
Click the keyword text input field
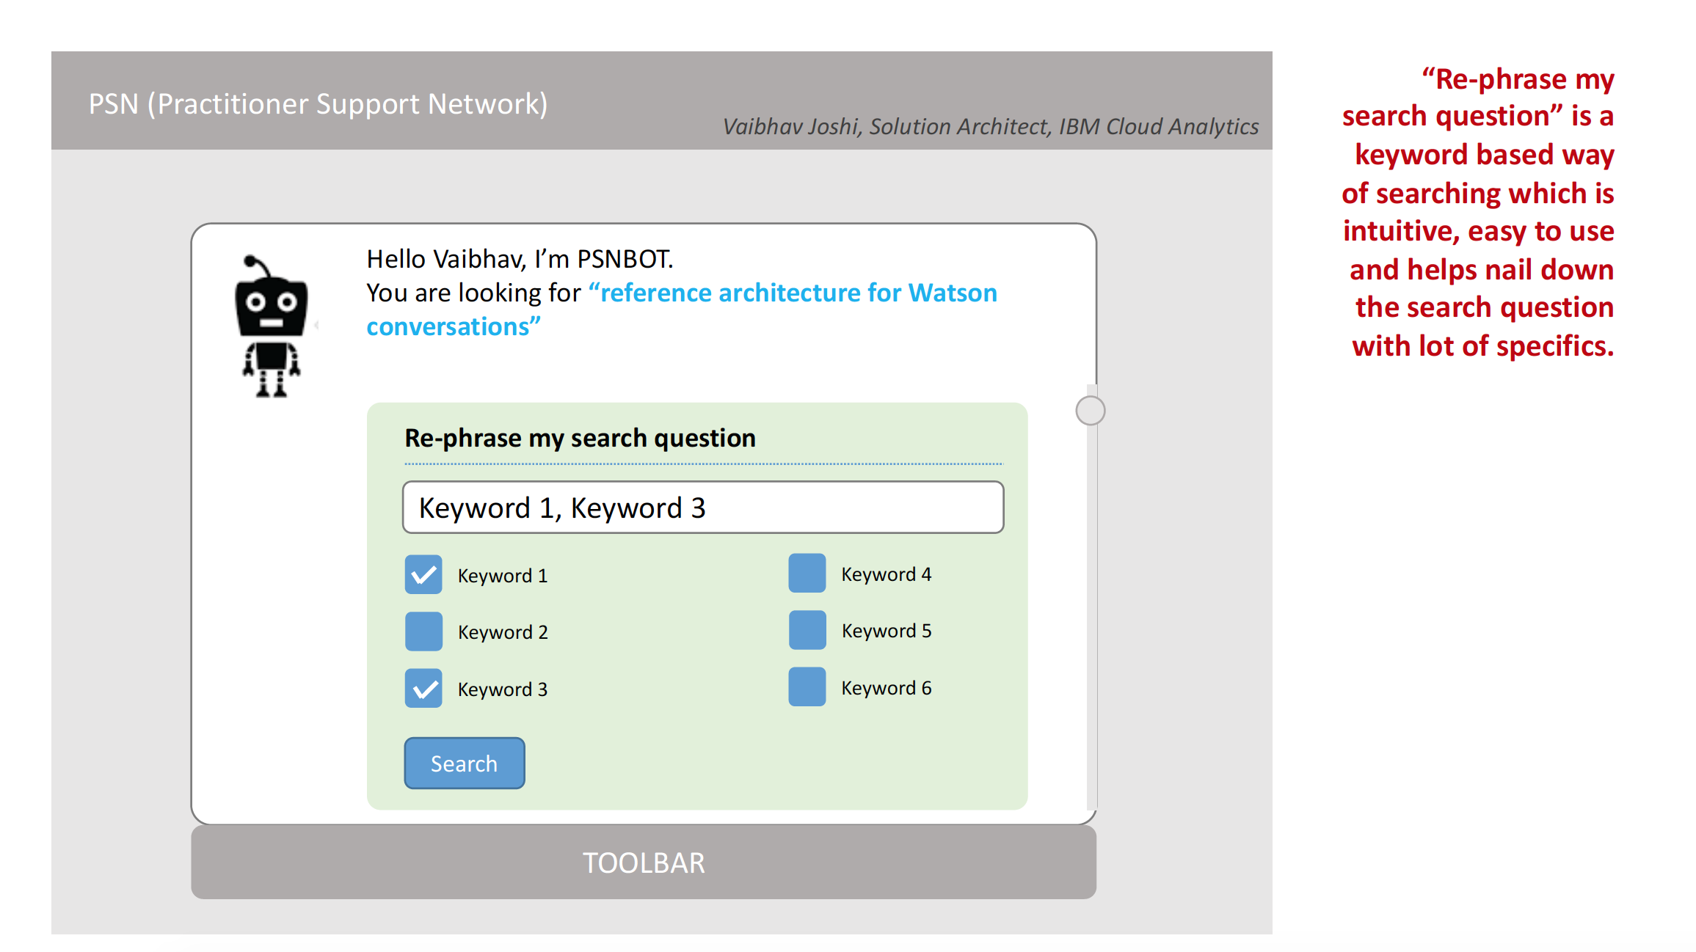pyautogui.click(x=702, y=508)
